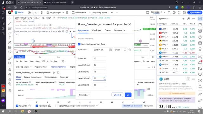Confirm settings with the Ок button

(x=128, y=95)
